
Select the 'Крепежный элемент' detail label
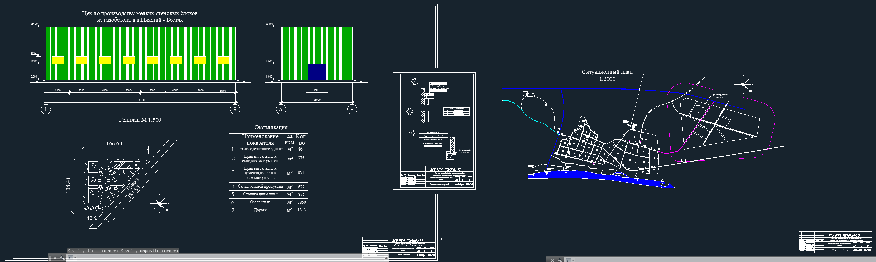pos(465,151)
